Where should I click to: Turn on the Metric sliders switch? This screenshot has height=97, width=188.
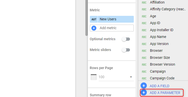click(126, 50)
